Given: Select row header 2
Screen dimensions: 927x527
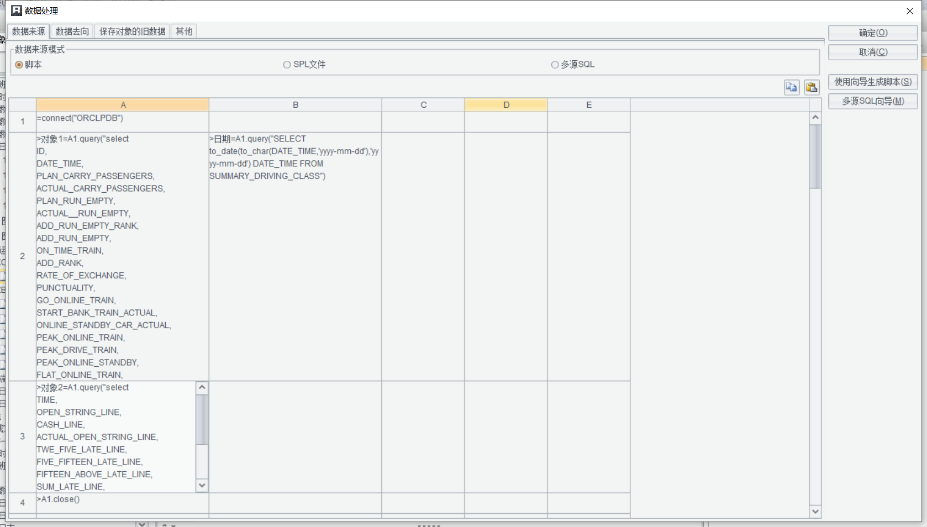Looking at the screenshot, I should click(x=23, y=256).
